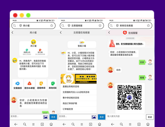
Task: Attach image in 闲小蜜 chat
Action: point(45,117)
